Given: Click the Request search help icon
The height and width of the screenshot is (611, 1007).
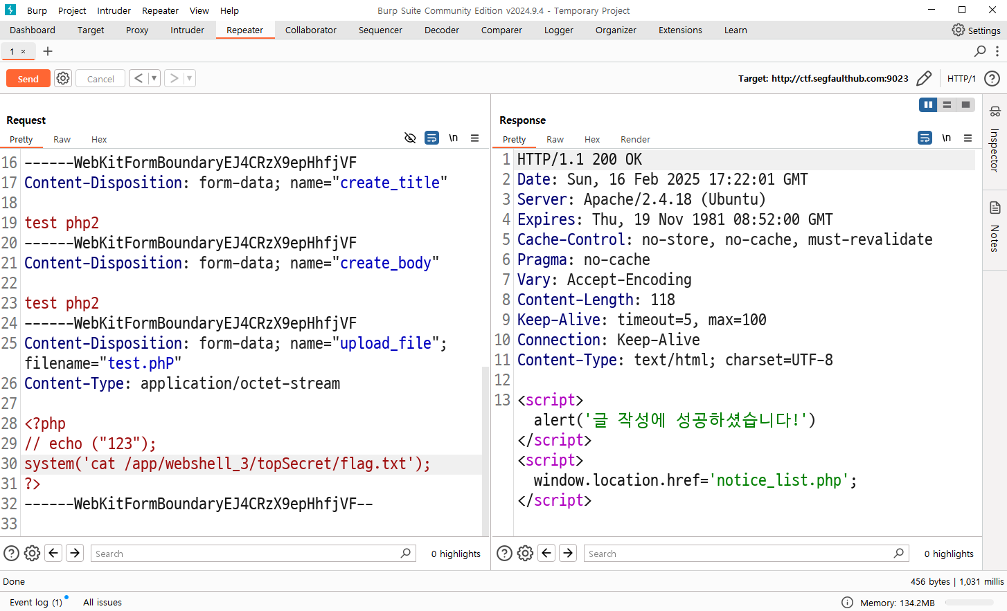Looking at the screenshot, I should [12, 553].
